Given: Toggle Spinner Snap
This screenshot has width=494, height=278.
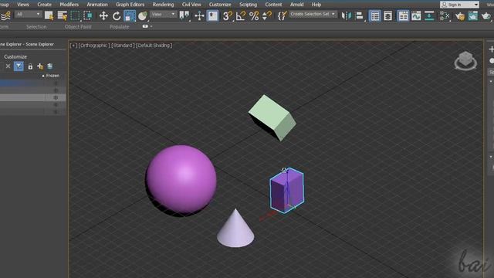Looking at the screenshot, I should pos(267,15).
